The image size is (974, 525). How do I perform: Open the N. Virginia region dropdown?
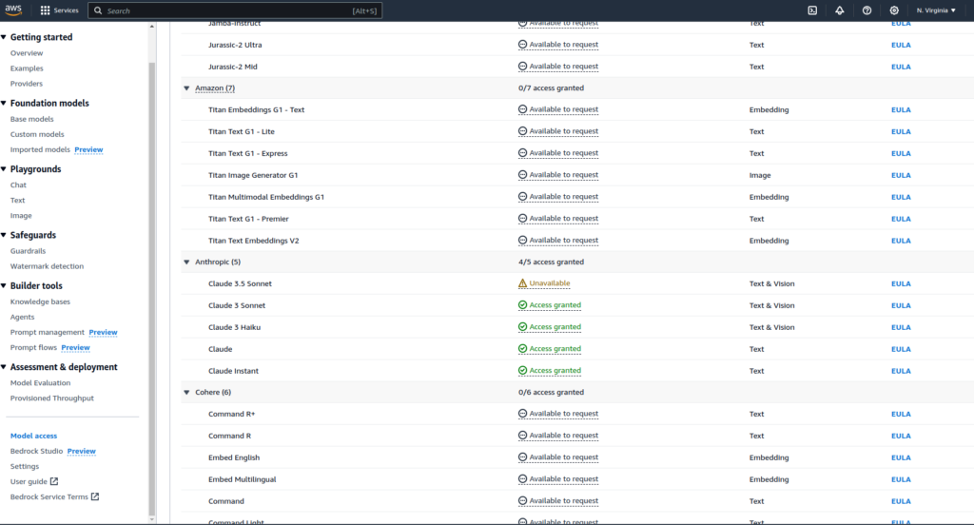936,10
